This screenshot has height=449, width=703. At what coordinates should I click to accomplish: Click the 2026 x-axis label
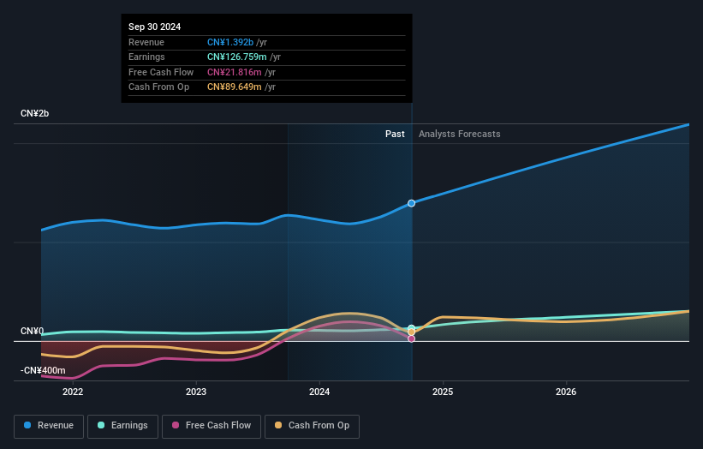point(566,392)
